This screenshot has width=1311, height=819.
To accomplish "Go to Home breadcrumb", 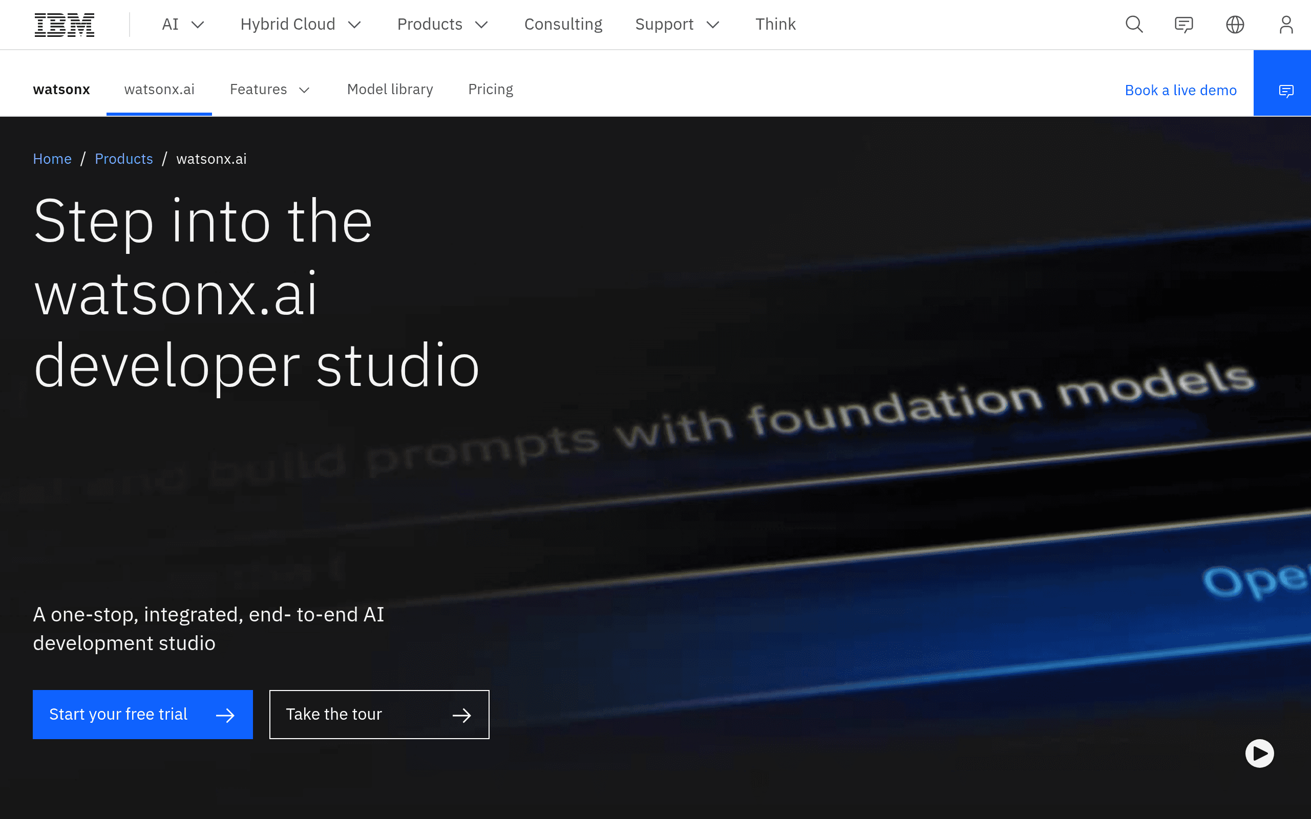I will click(52, 159).
